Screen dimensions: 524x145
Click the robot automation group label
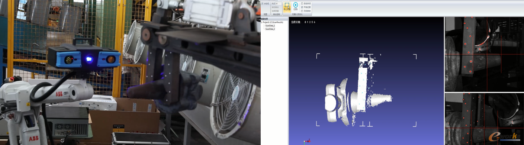point(298,14)
